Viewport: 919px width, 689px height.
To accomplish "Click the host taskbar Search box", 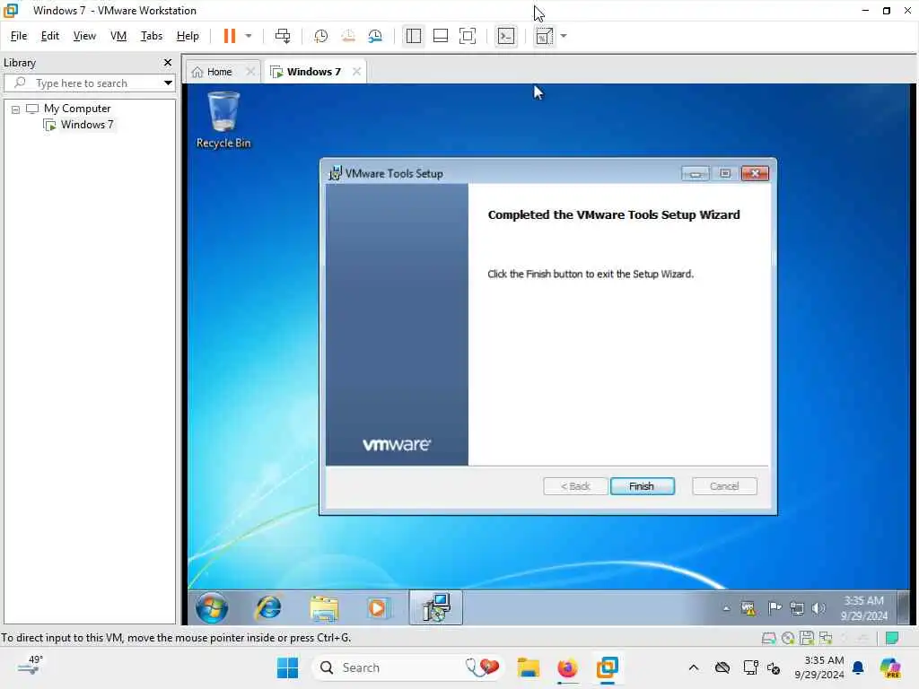I will (x=407, y=667).
